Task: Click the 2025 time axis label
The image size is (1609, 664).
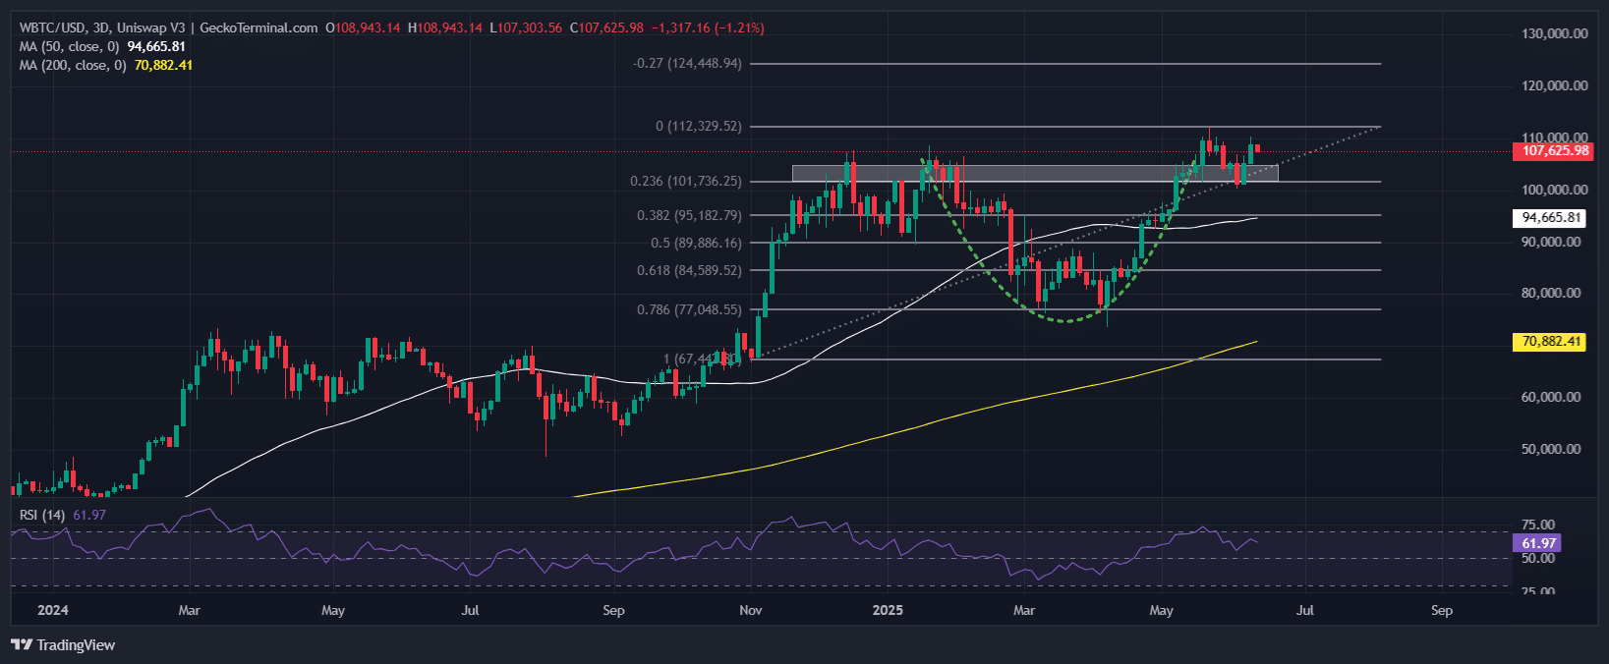Action: [887, 610]
